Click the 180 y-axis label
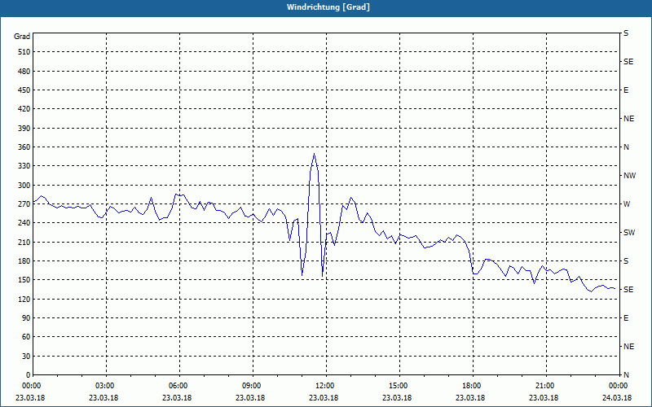 tap(24, 261)
